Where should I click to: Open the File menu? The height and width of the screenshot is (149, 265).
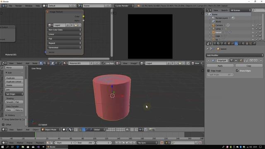tap(10, 6)
